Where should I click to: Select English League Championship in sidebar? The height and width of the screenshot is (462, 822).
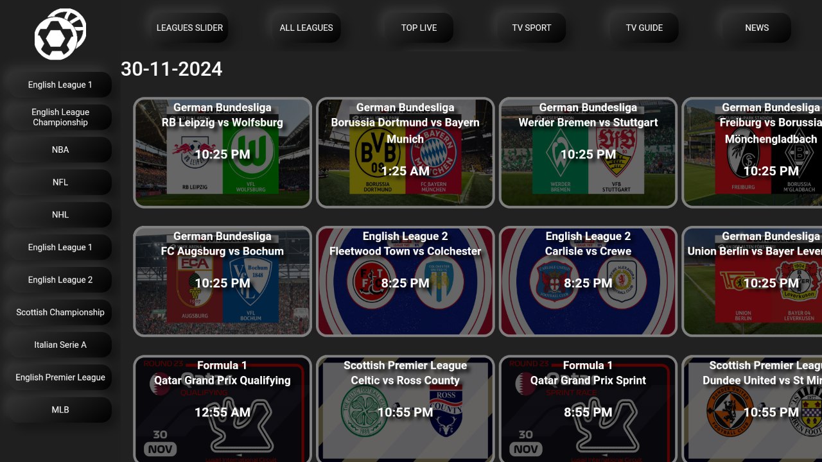(60, 117)
